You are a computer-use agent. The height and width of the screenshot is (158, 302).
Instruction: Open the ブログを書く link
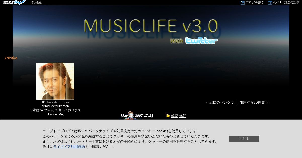(x=255, y=3)
